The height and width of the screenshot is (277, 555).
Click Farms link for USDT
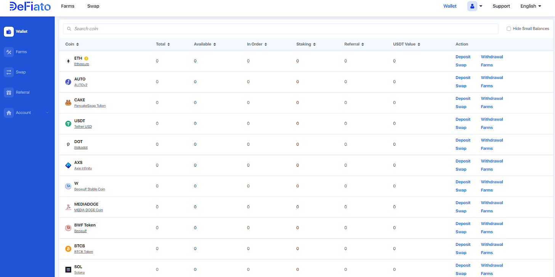487,127
